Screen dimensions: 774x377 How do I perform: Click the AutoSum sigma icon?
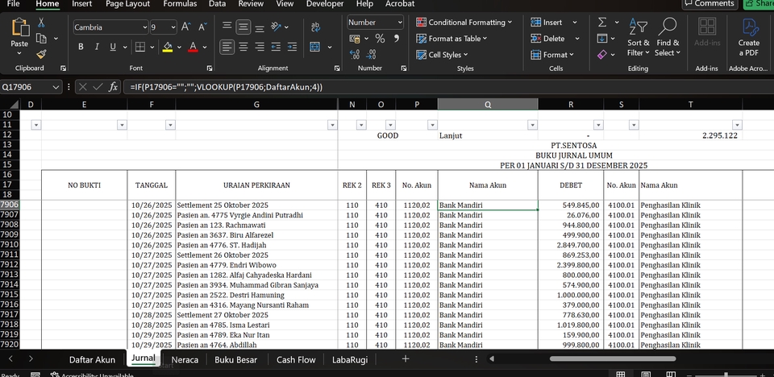[x=602, y=23]
